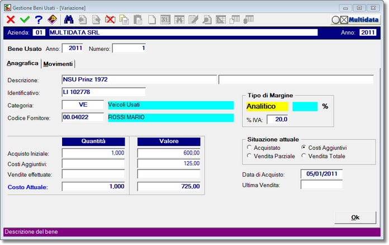Click the Costi Aggiuntivi value 125,00
Image resolution: width=389 pixels, height=245 pixels.
click(169, 163)
